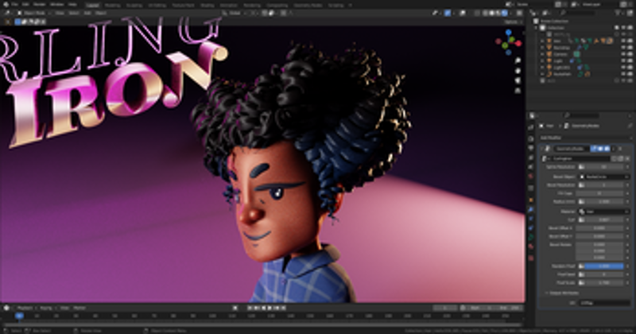Toggle the camera view icon in viewport
The image size is (636, 334).
[x=518, y=81]
